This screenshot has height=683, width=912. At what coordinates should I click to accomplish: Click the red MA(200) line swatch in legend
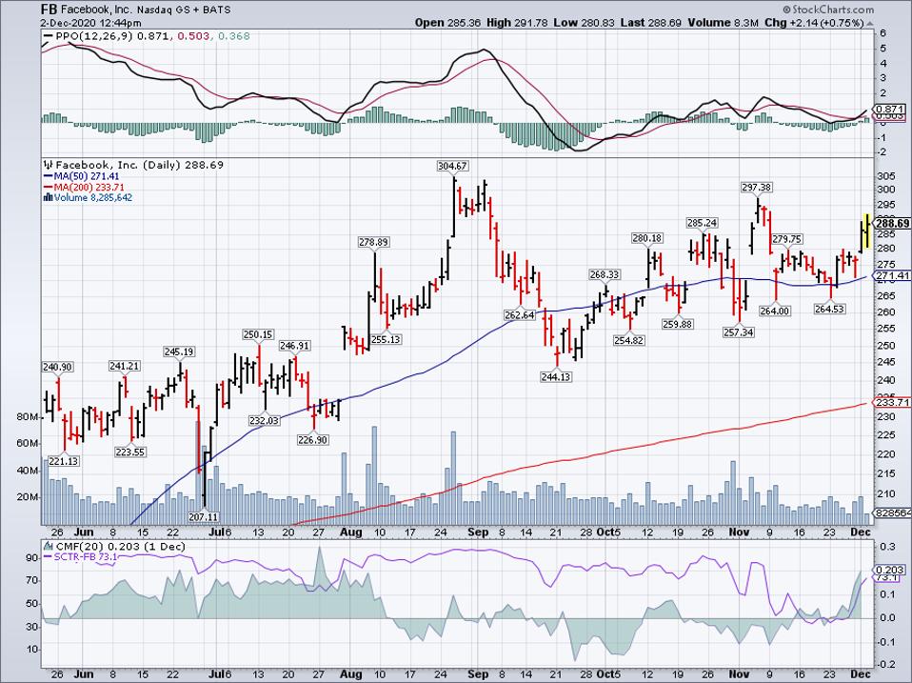click(x=48, y=188)
